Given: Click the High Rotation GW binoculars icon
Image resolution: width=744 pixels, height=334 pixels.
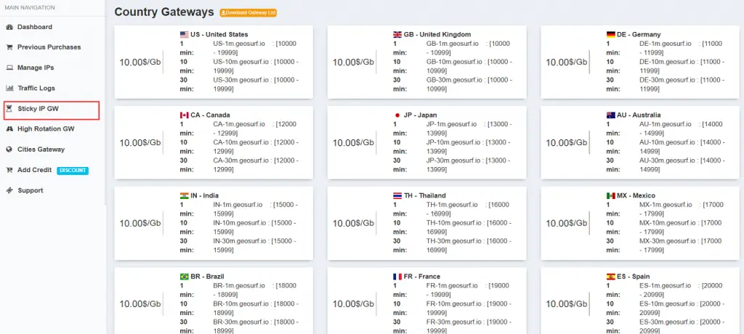Looking at the screenshot, I should coord(9,129).
